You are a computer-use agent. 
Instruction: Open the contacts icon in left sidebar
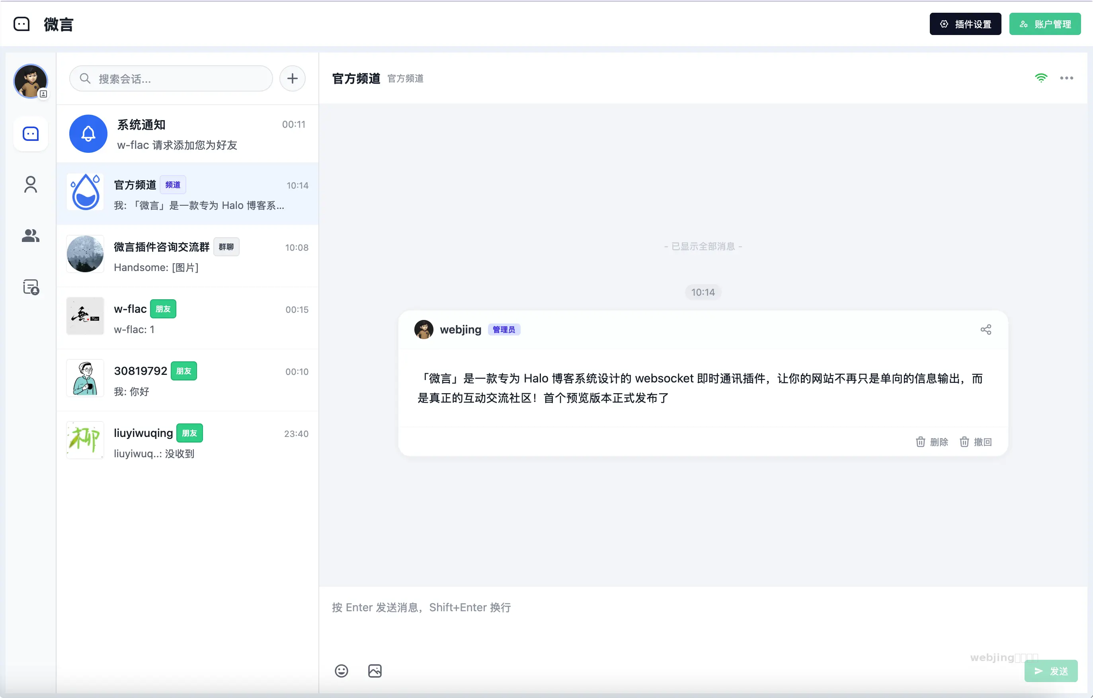coord(30,184)
